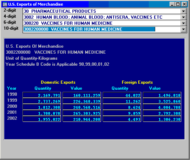The height and width of the screenshot is (160, 190).
Task: Click 2002 domestic quantity 1,955,022
Action: point(42,119)
